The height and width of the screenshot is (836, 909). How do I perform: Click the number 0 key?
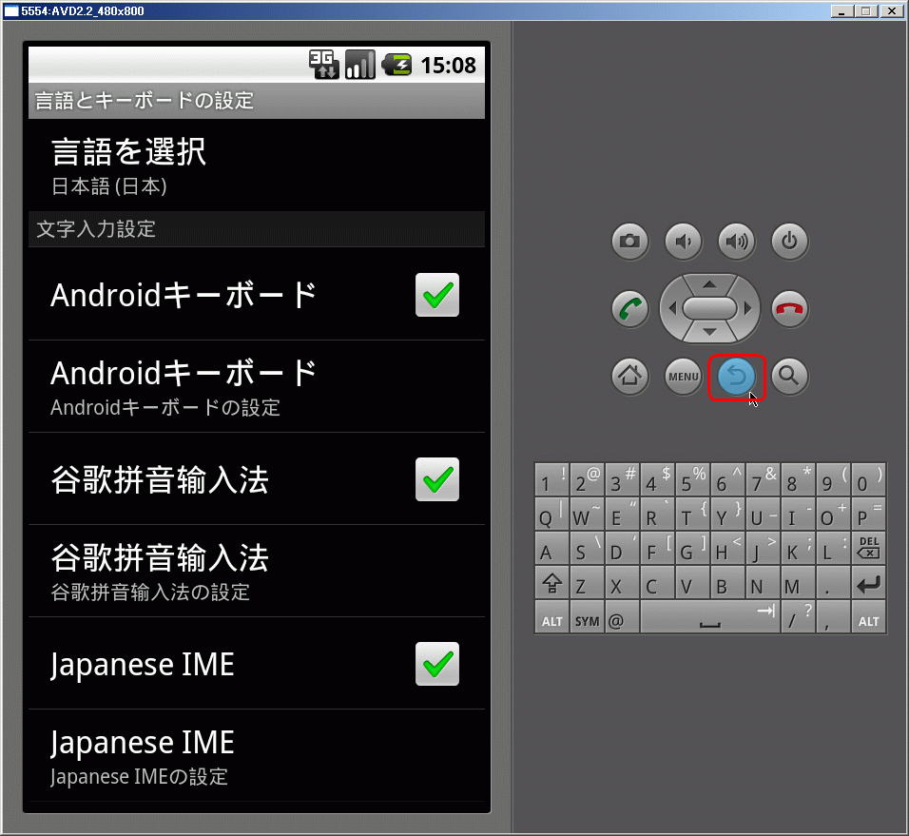pyautogui.click(x=868, y=479)
